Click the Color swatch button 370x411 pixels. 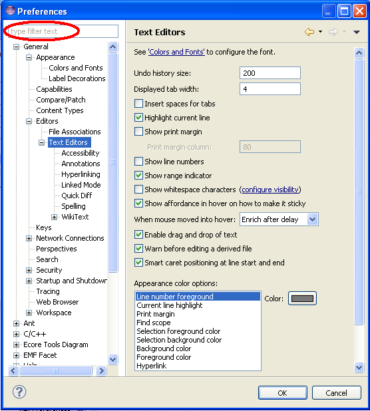click(x=302, y=299)
